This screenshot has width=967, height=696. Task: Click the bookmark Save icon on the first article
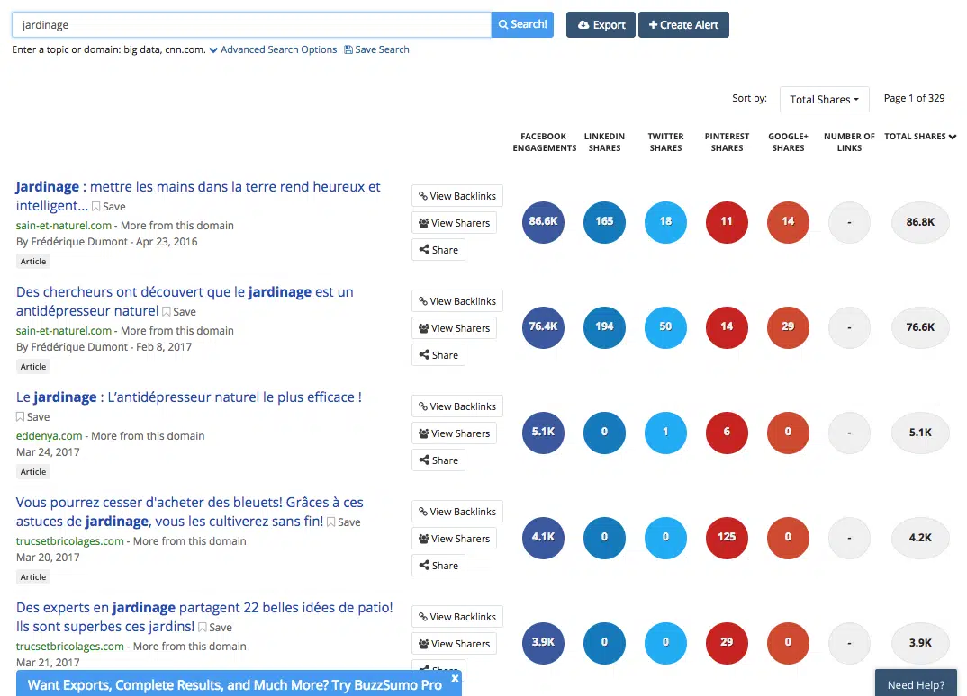click(x=96, y=207)
